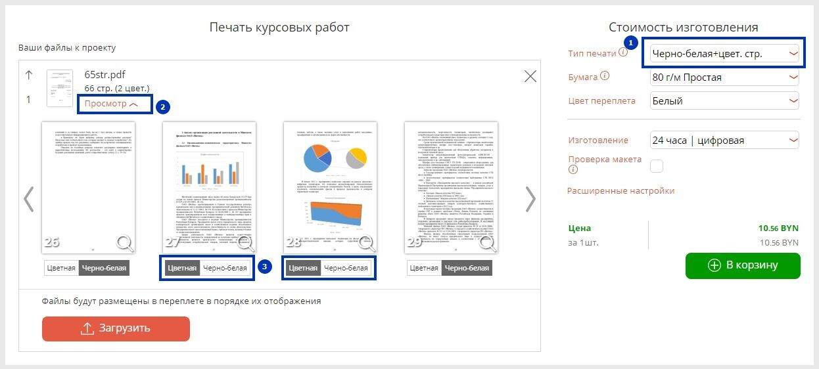Open the Бумага 80 г/м Простая dropdown
The width and height of the screenshot is (819, 369).
coord(724,77)
